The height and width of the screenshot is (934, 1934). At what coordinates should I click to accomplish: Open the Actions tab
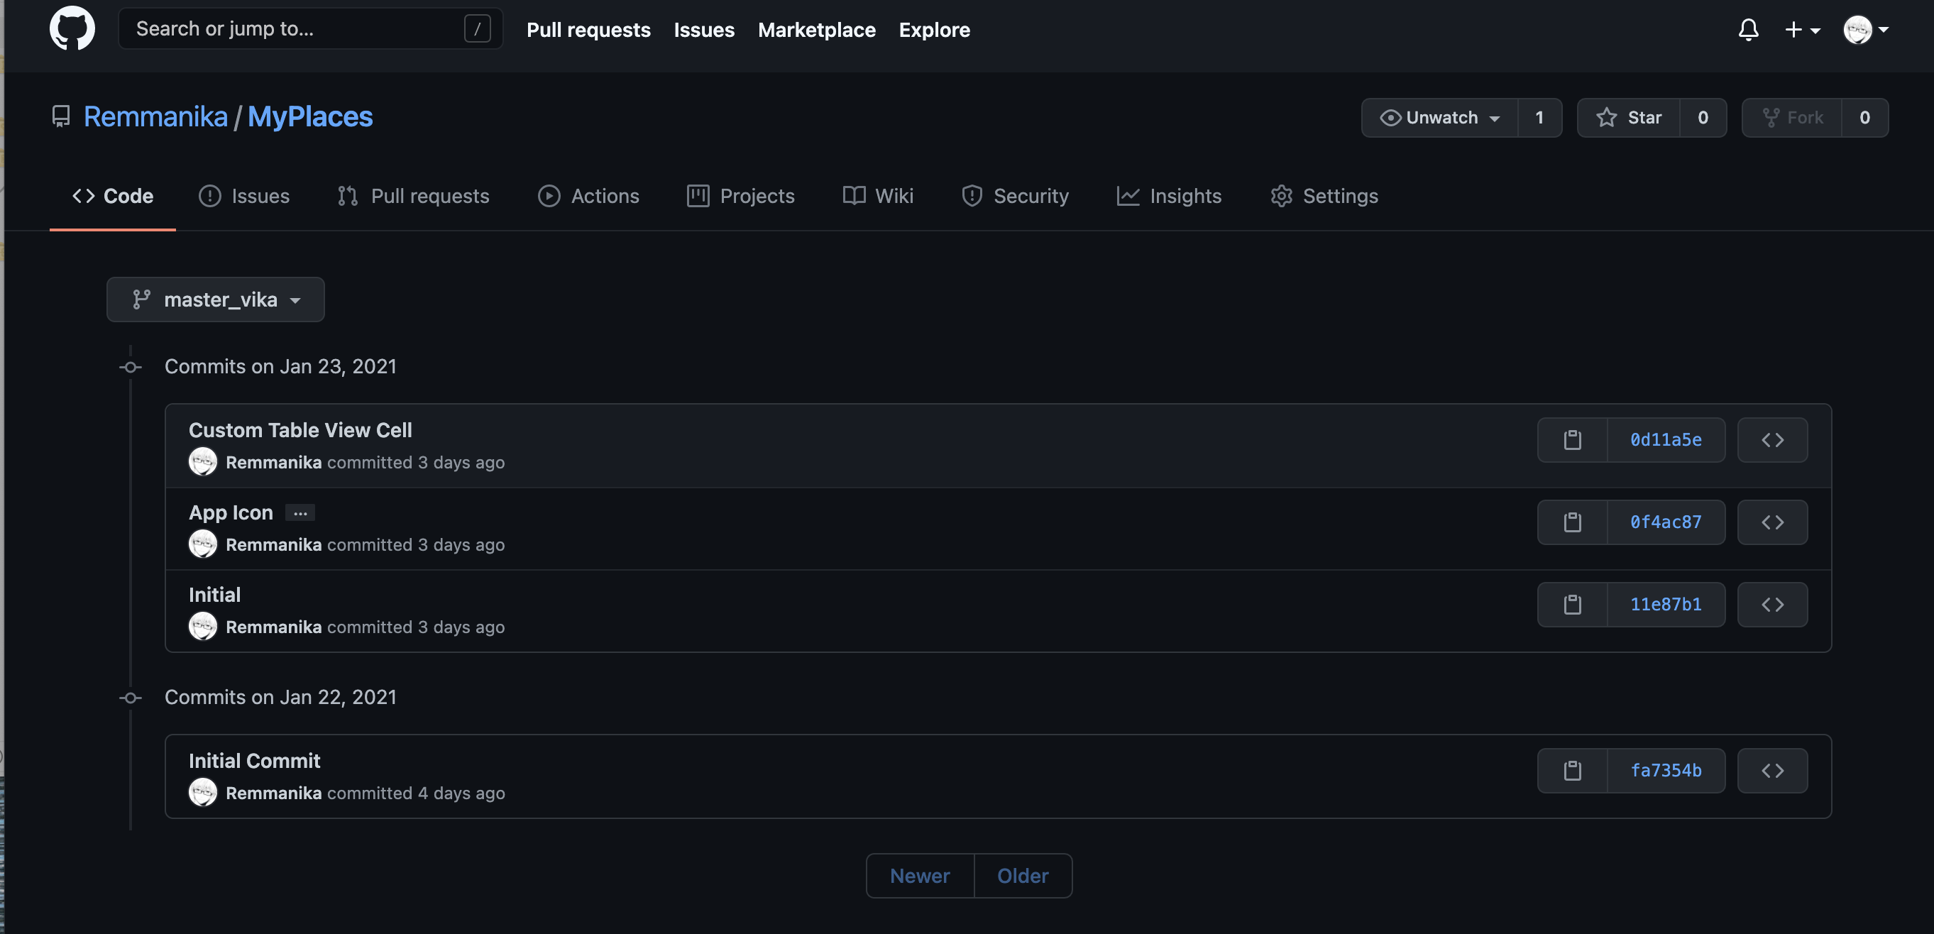(588, 196)
